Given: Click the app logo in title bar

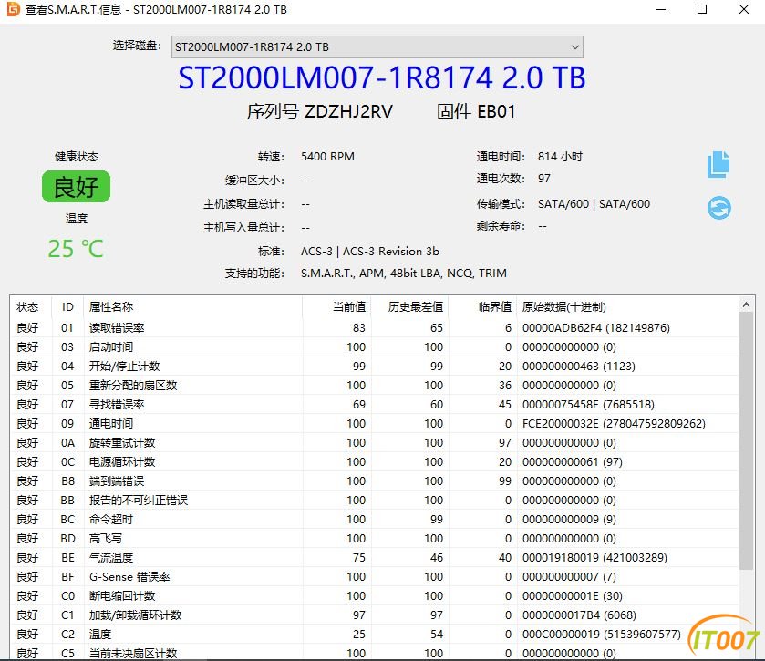Looking at the screenshot, I should coord(13,9).
